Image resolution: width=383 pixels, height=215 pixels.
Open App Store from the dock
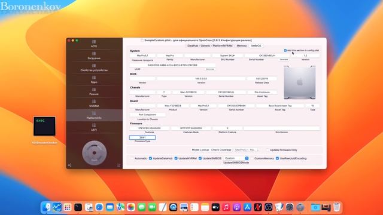(247, 207)
